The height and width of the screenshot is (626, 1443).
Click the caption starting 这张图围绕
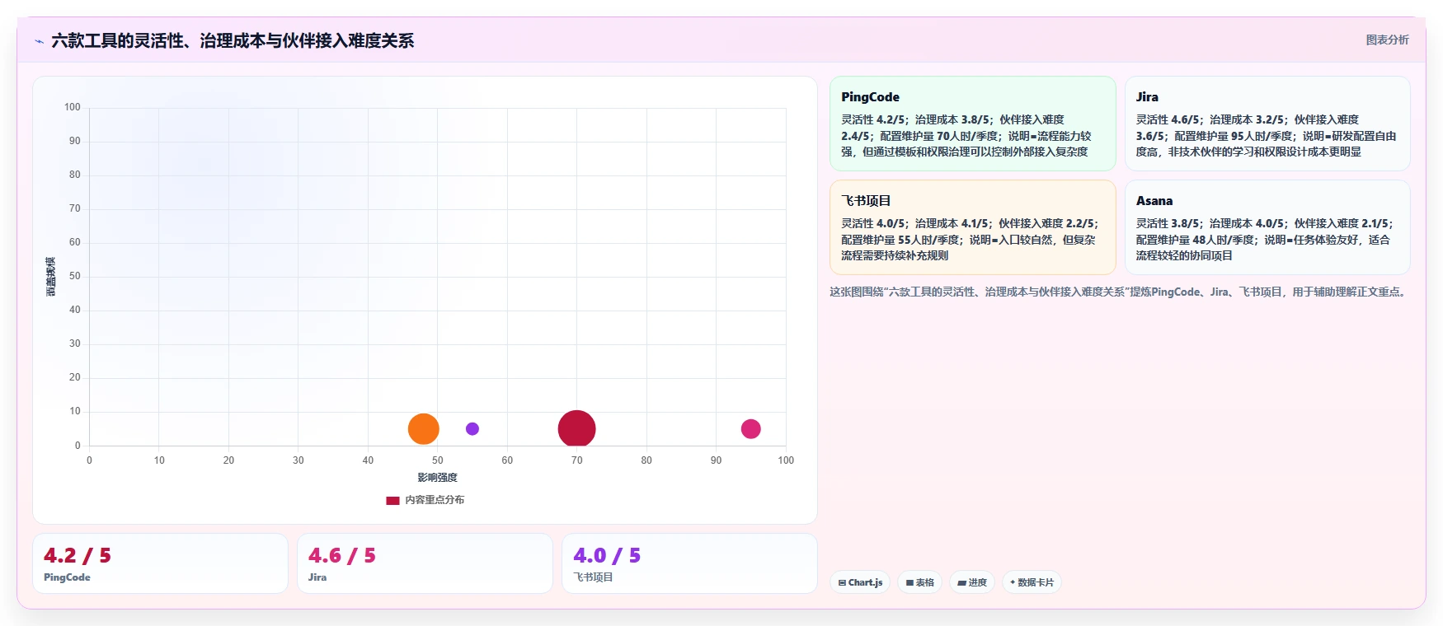tap(1119, 292)
